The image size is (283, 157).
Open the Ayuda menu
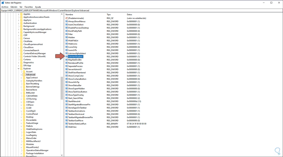[38, 7]
